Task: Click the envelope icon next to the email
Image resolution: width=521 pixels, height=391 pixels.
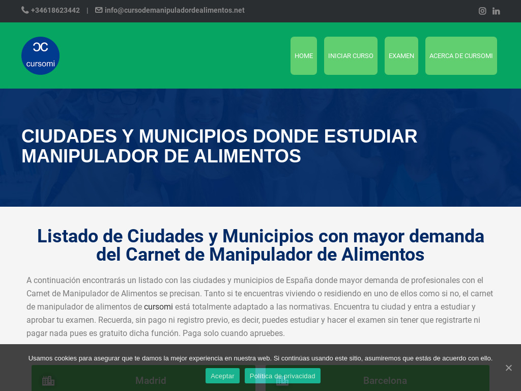Action: point(98,10)
